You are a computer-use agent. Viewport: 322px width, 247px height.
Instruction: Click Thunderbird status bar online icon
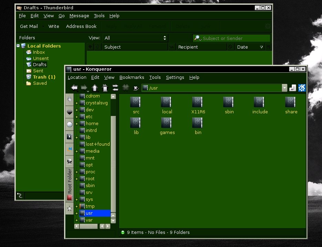tap(20, 195)
